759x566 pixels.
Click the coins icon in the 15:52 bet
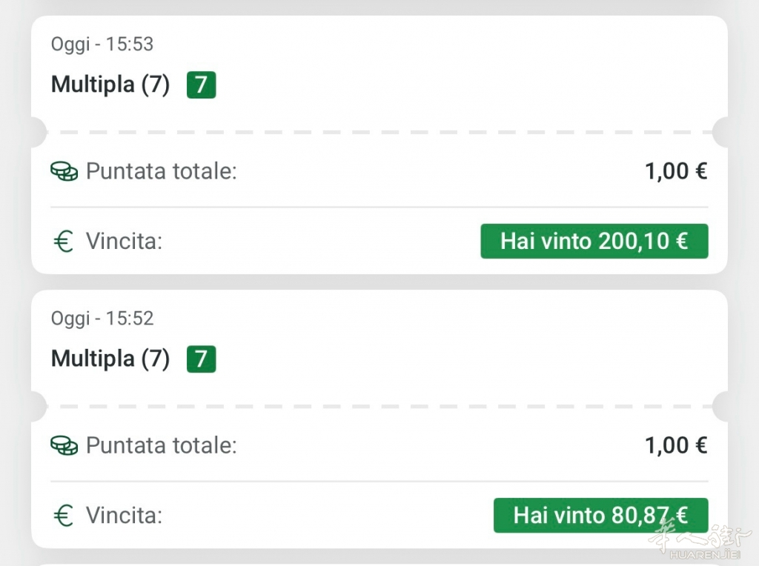[64, 446]
